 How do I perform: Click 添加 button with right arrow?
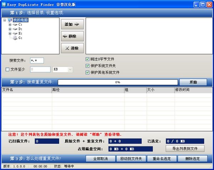click(x=72, y=25)
